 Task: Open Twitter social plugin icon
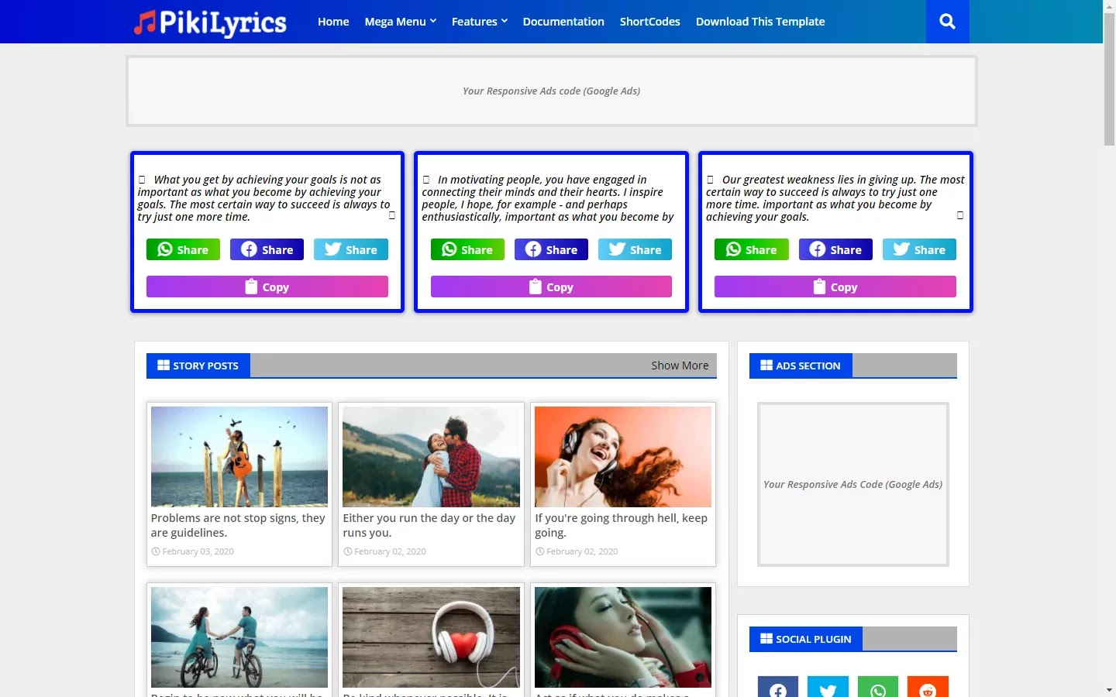pyautogui.click(x=828, y=687)
